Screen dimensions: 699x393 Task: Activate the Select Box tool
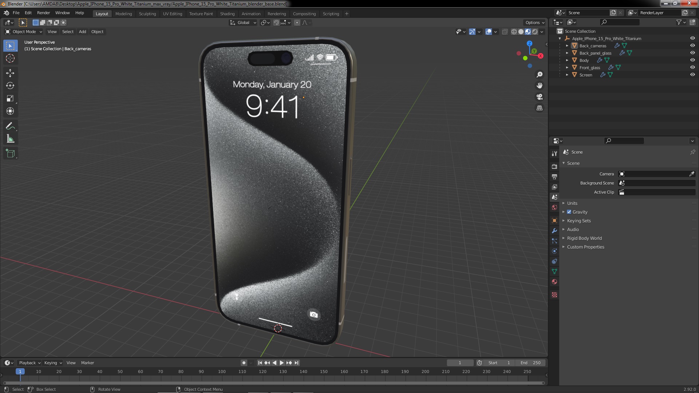click(x=10, y=45)
